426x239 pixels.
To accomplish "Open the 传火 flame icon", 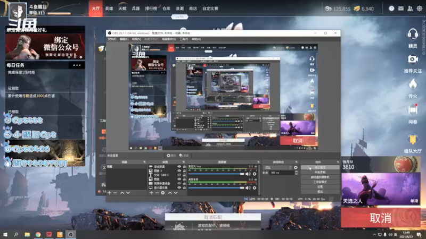I will (413, 84).
